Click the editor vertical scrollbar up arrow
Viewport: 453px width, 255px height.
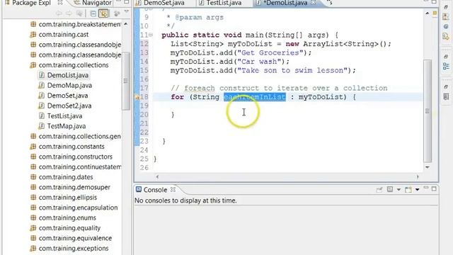click(428, 13)
